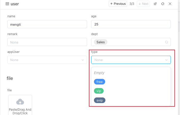Image resolution: width=180 pixels, height=115 pixels.
Task: Select the free type option
Action: point(100,82)
